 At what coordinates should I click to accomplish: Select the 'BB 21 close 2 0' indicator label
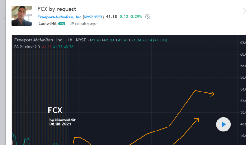[x=27, y=47]
